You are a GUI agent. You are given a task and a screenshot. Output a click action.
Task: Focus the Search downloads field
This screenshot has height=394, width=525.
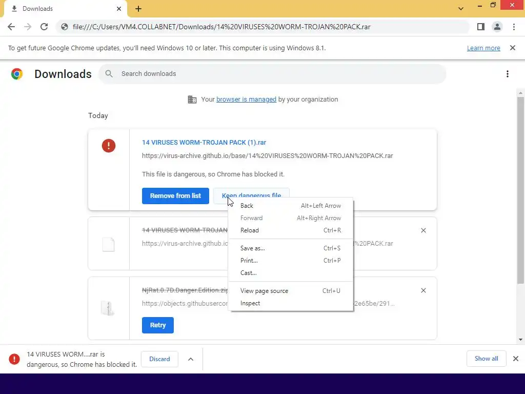click(272, 74)
